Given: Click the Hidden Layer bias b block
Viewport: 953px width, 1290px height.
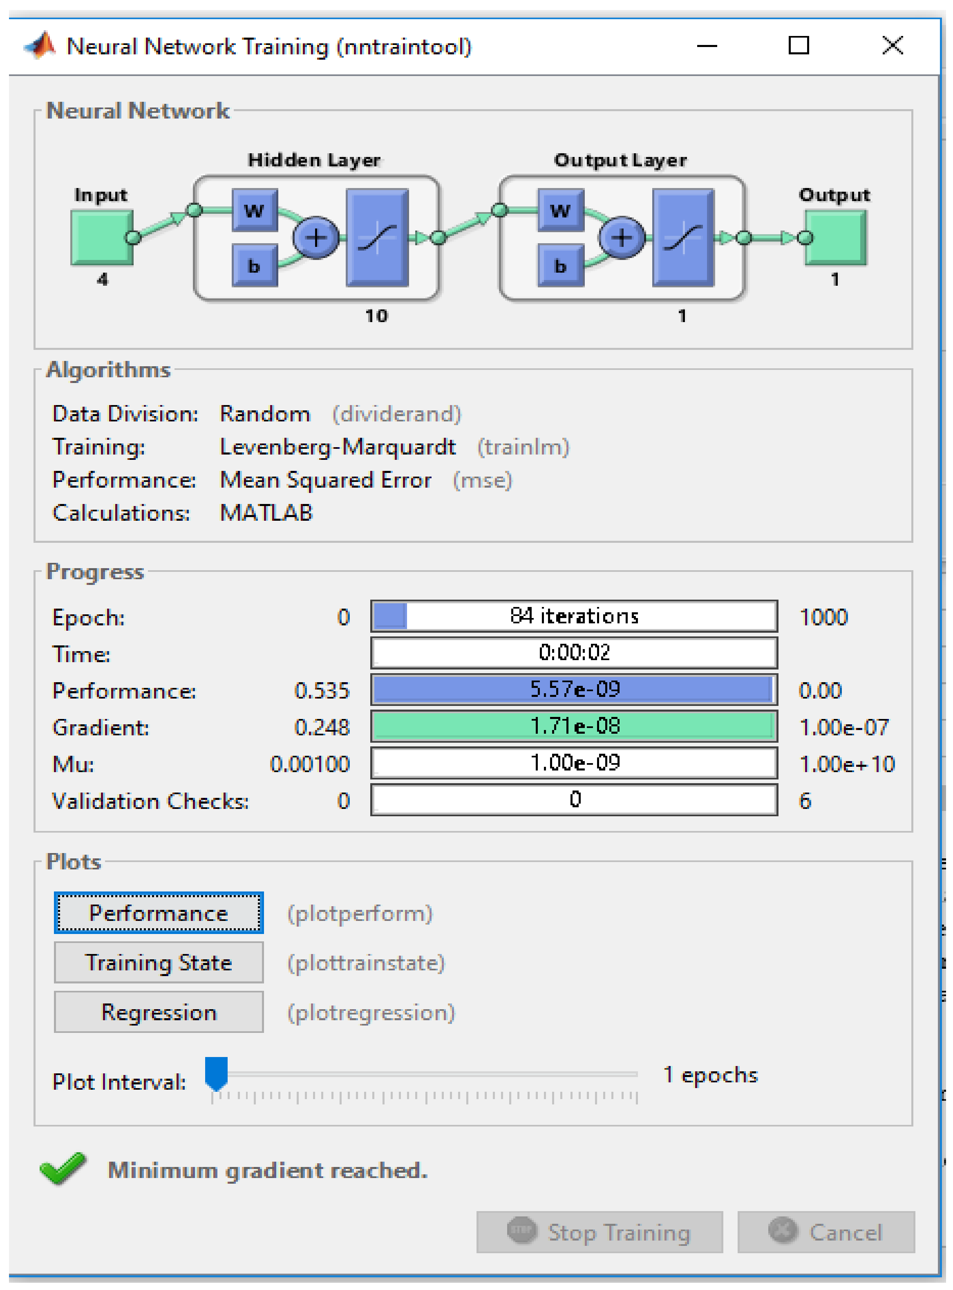Looking at the screenshot, I should point(255,266).
